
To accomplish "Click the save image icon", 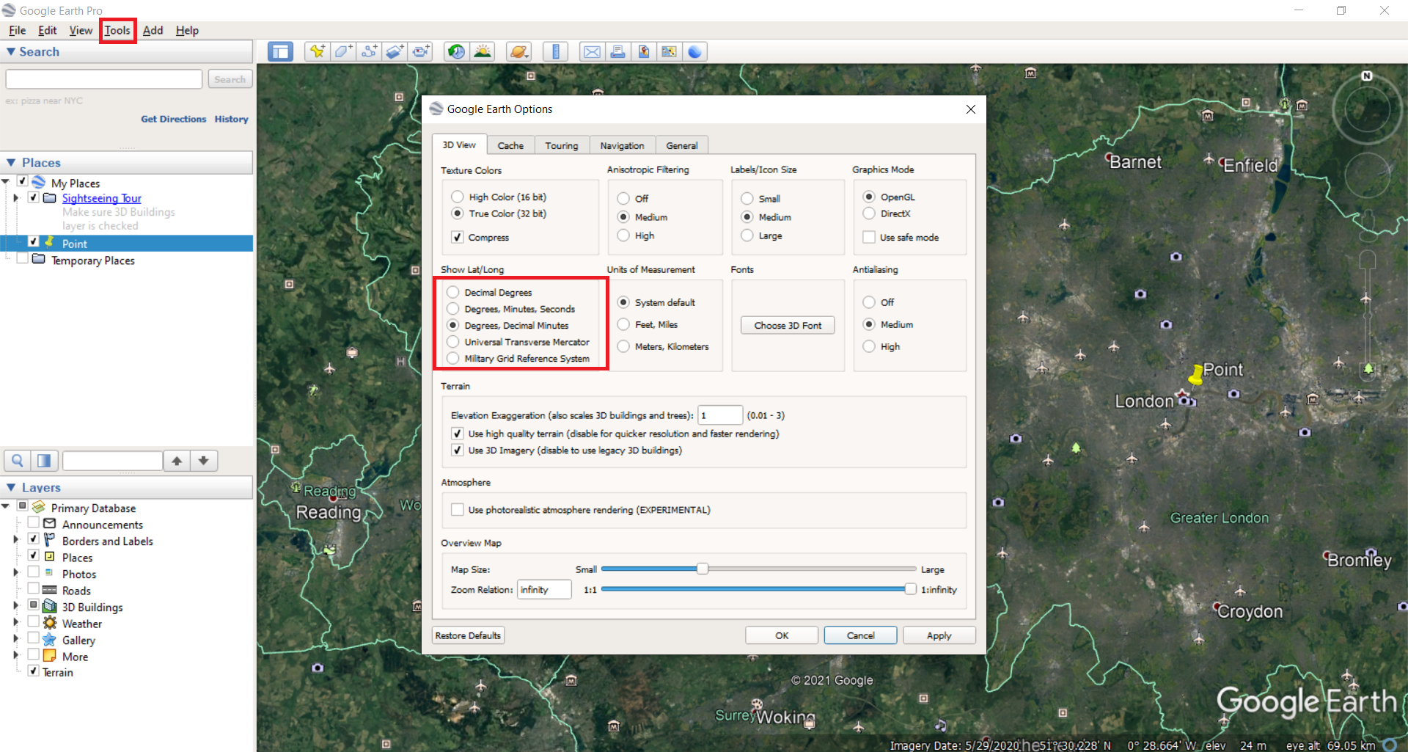I will point(643,52).
